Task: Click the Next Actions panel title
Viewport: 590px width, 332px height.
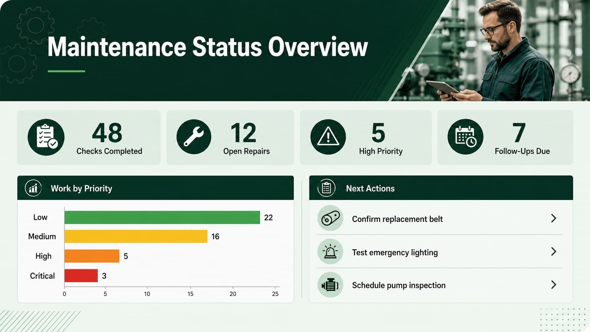Action: point(370,188)
